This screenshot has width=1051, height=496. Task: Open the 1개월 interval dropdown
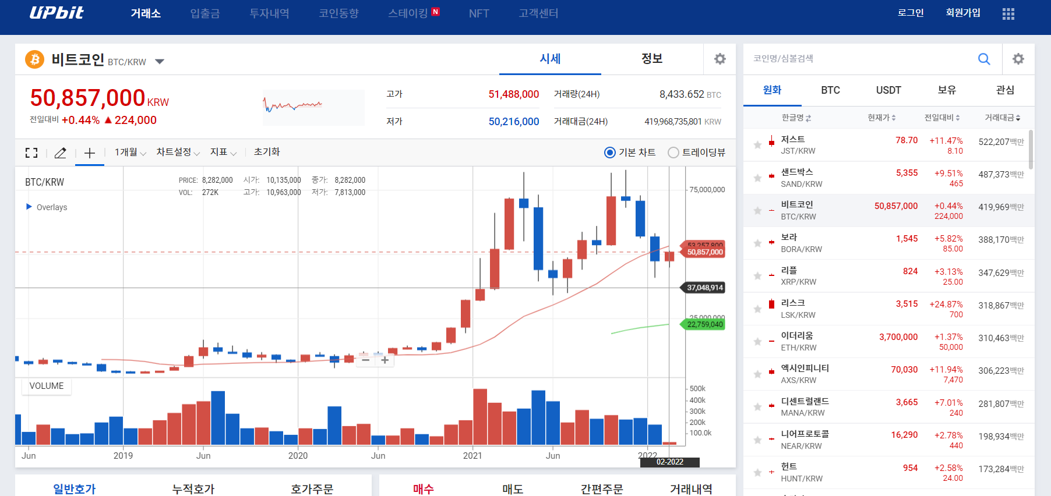coord(130,153)
